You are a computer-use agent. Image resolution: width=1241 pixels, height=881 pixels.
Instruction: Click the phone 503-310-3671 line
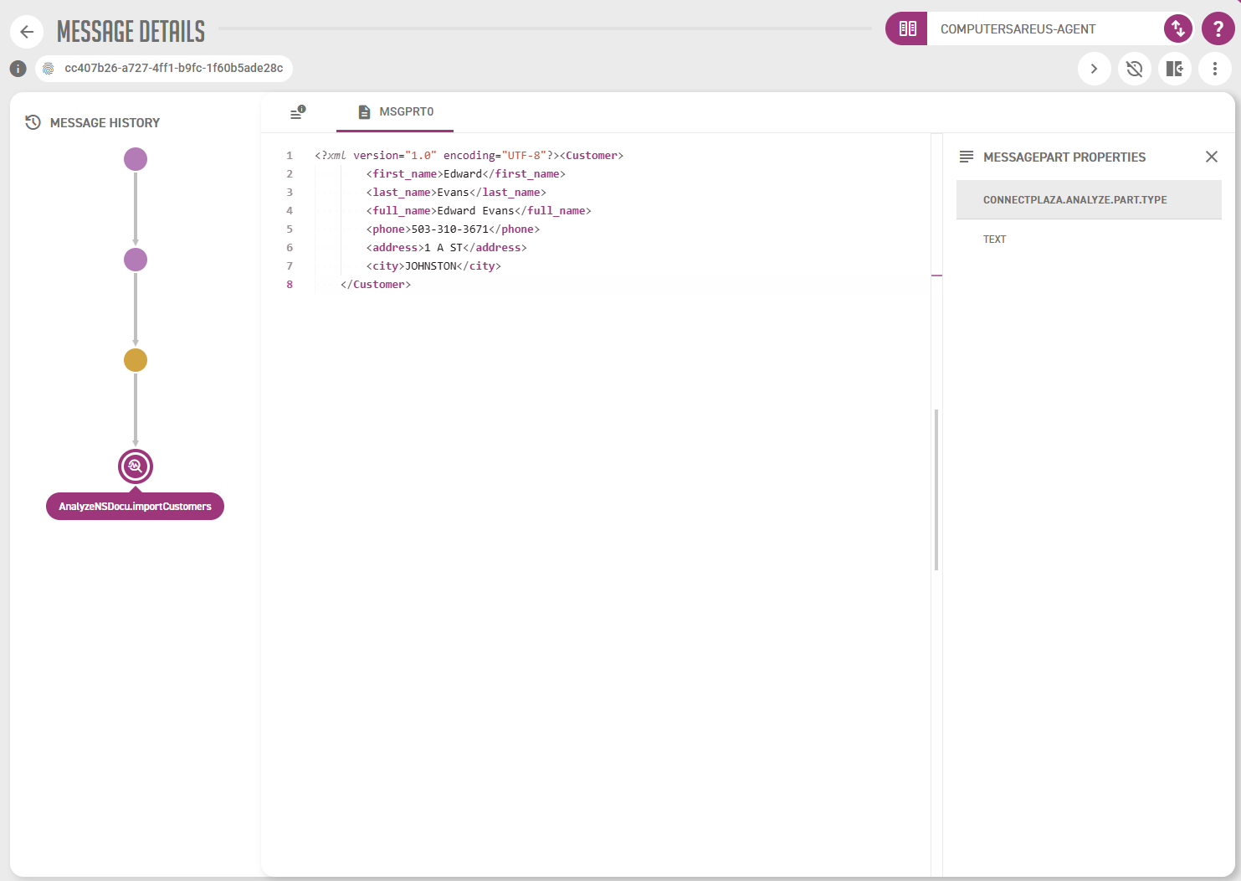tap(453, 229)
